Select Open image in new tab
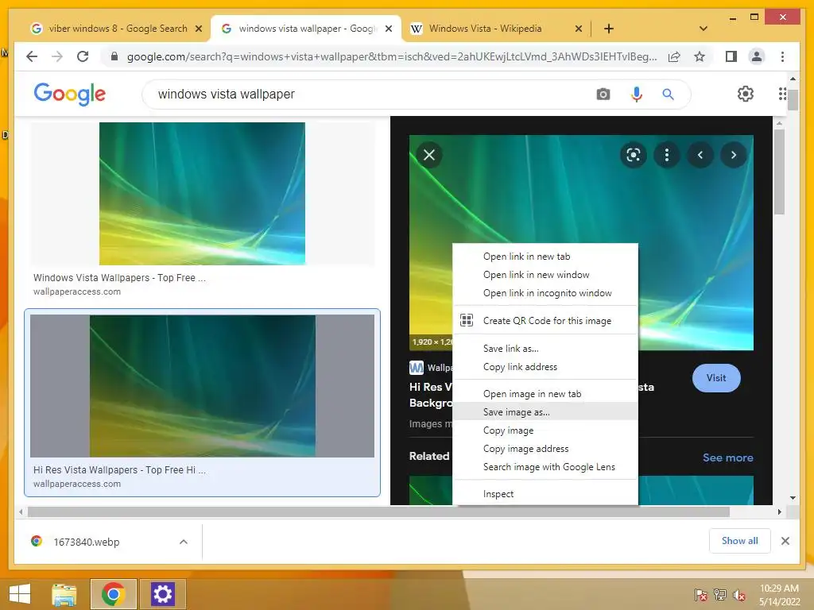This screenshot has height=610, width=814. tap(545, 394)
